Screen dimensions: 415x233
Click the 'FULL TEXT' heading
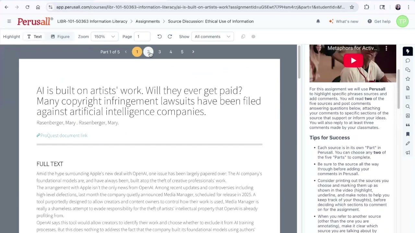click(x=50, y=164)
